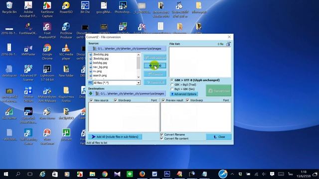Viewport: 319px width, 179px height.
Task: Open File Explorer from taskbar
Action: [92, 174]
